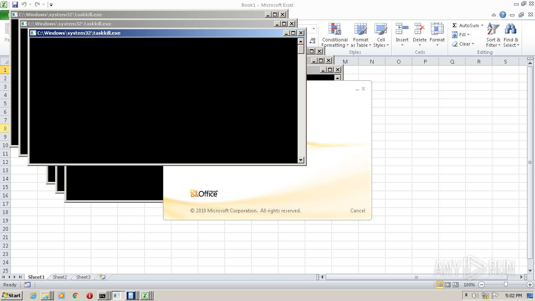This screenshot has width=535, height=301.
Task: Open Customize Quick Access Toolbar dropdown
Action: pos(51,5)
